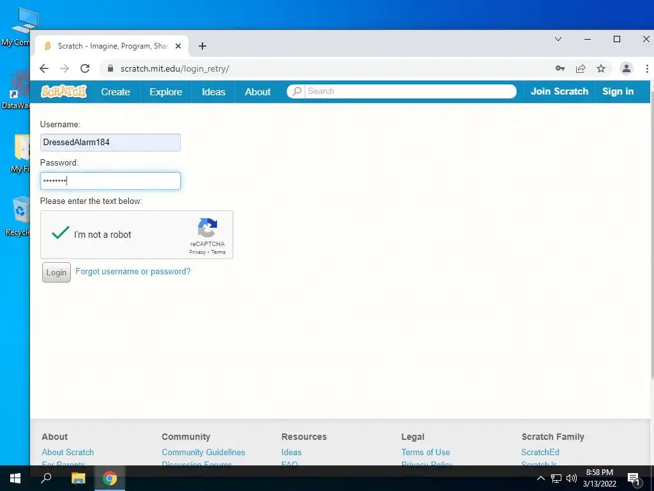Open the Chrome profile avatar icon
Screen dimensions: 654x491
(626, 68)
